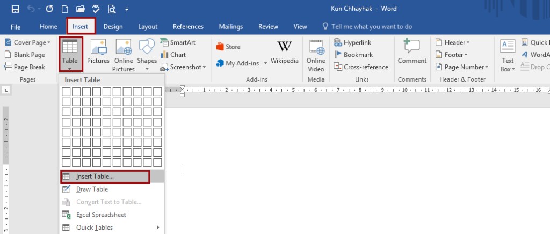
Task: Add a new Comment
Action: 412,53
